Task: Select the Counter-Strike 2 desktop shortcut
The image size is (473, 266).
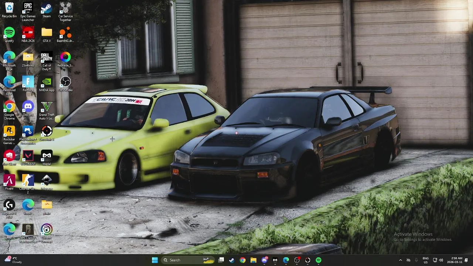Action: pos(28,185)
